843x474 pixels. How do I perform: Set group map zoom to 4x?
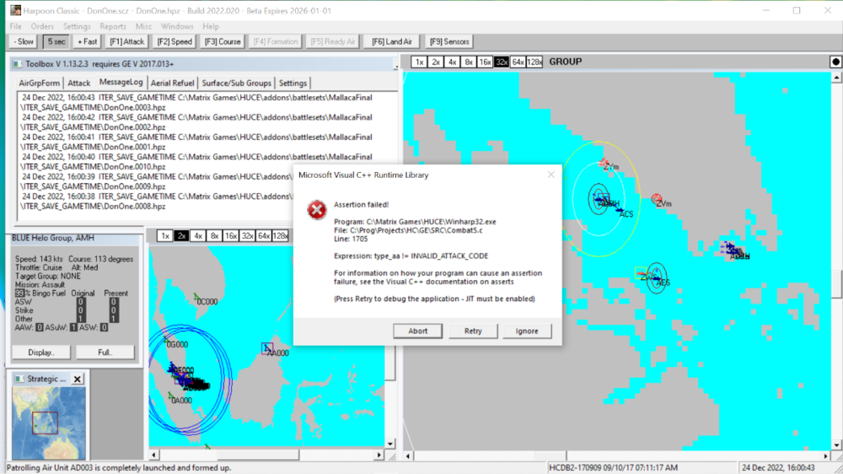pyautogui.click(x=452, y=62)
